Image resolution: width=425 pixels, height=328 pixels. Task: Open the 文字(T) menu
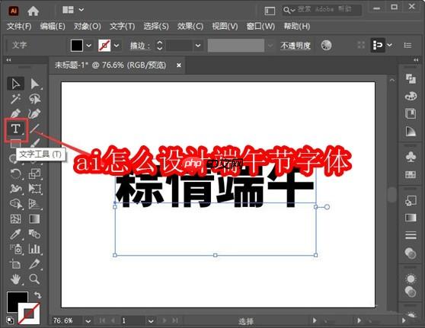[122, 27]
